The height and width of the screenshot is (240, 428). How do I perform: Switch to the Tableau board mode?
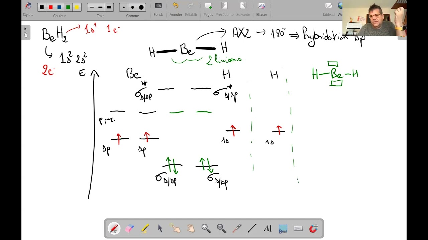329,9
